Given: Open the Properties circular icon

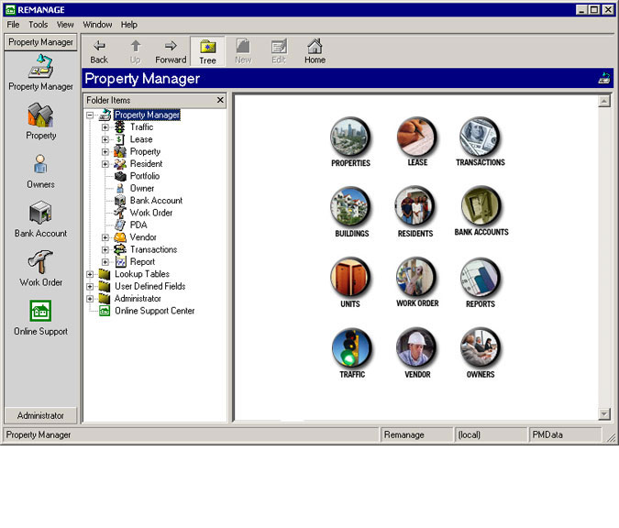Looking at the screenshot, I should (x=350, y=137).
